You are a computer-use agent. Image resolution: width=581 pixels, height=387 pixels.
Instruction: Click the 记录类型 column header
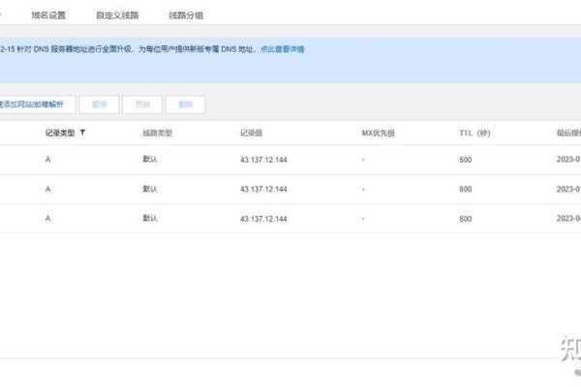tap(60, 133)
